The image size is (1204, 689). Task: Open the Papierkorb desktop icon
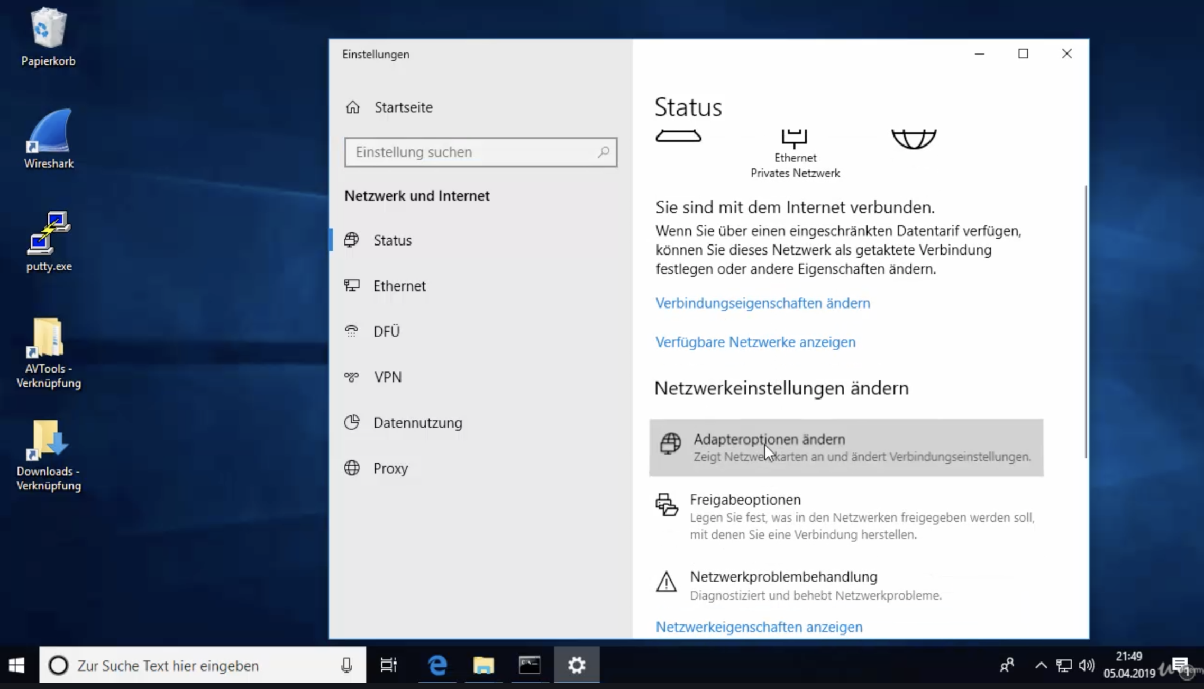pyautogui.click(x=48, y=37)
